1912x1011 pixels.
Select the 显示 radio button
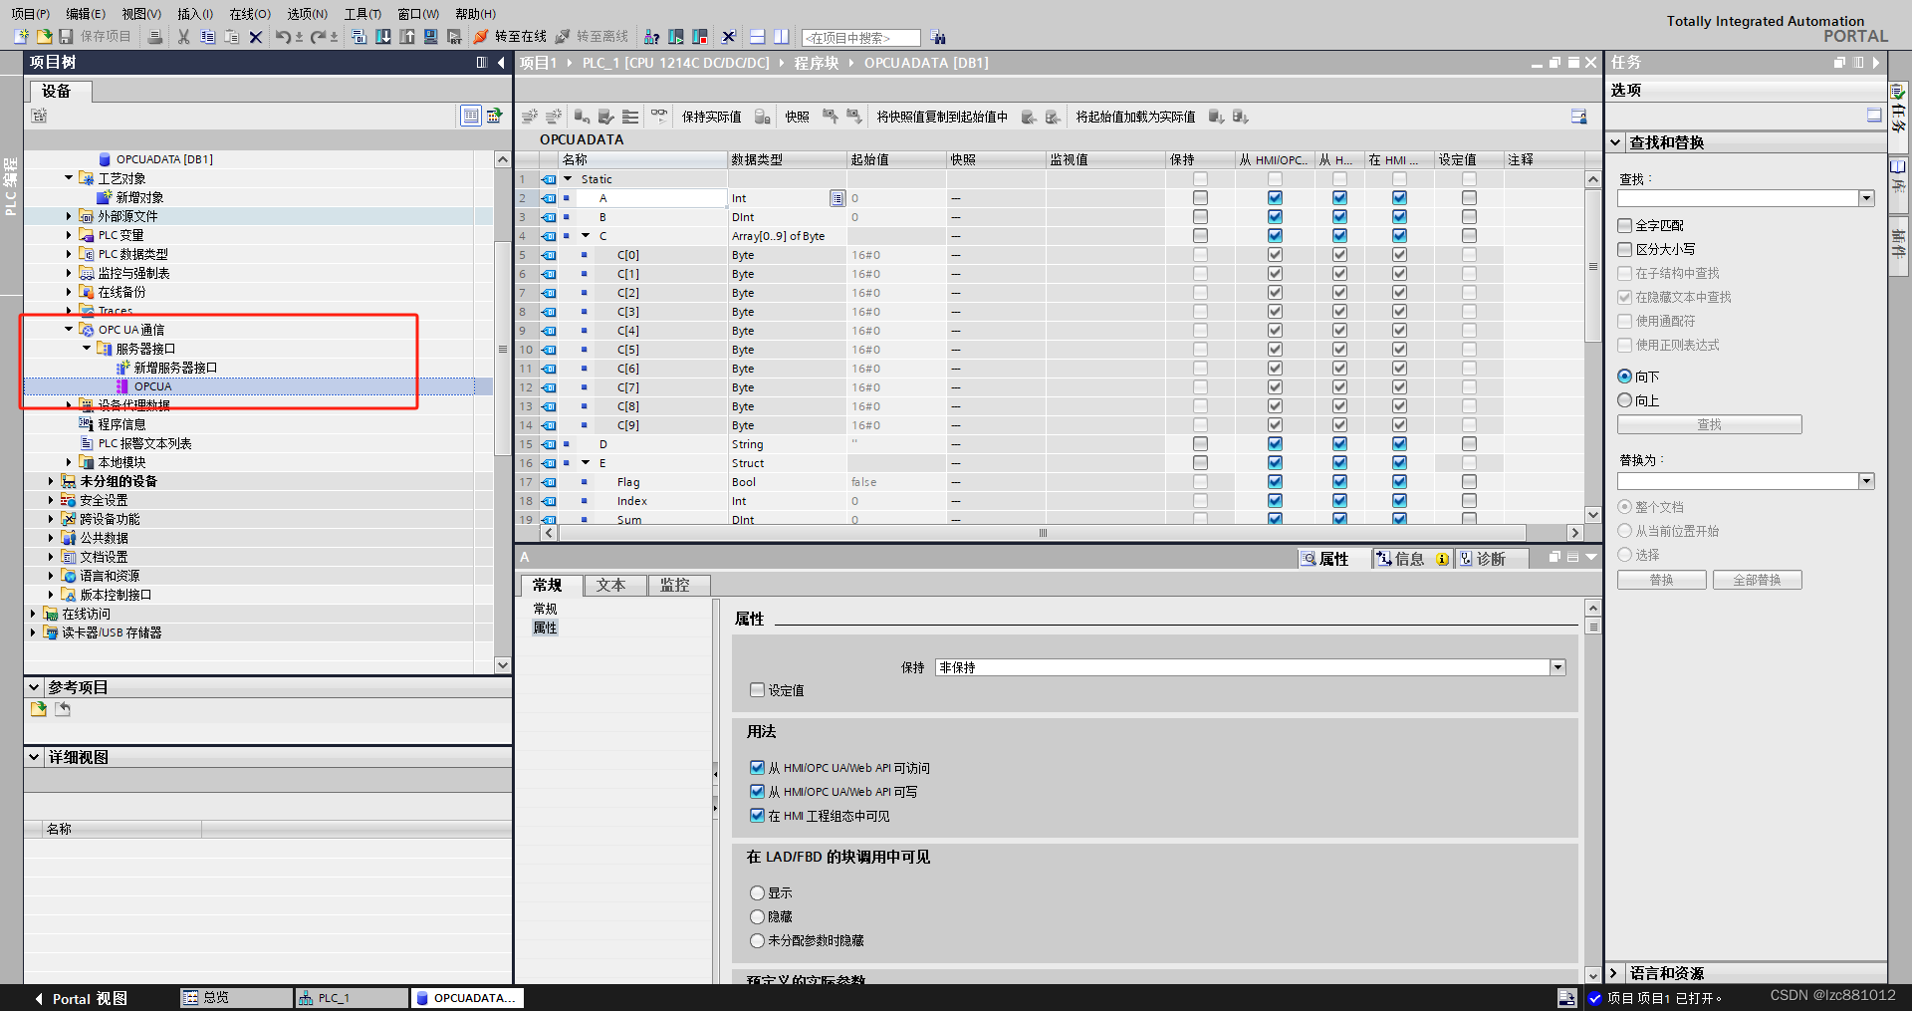tap(757, 893)
